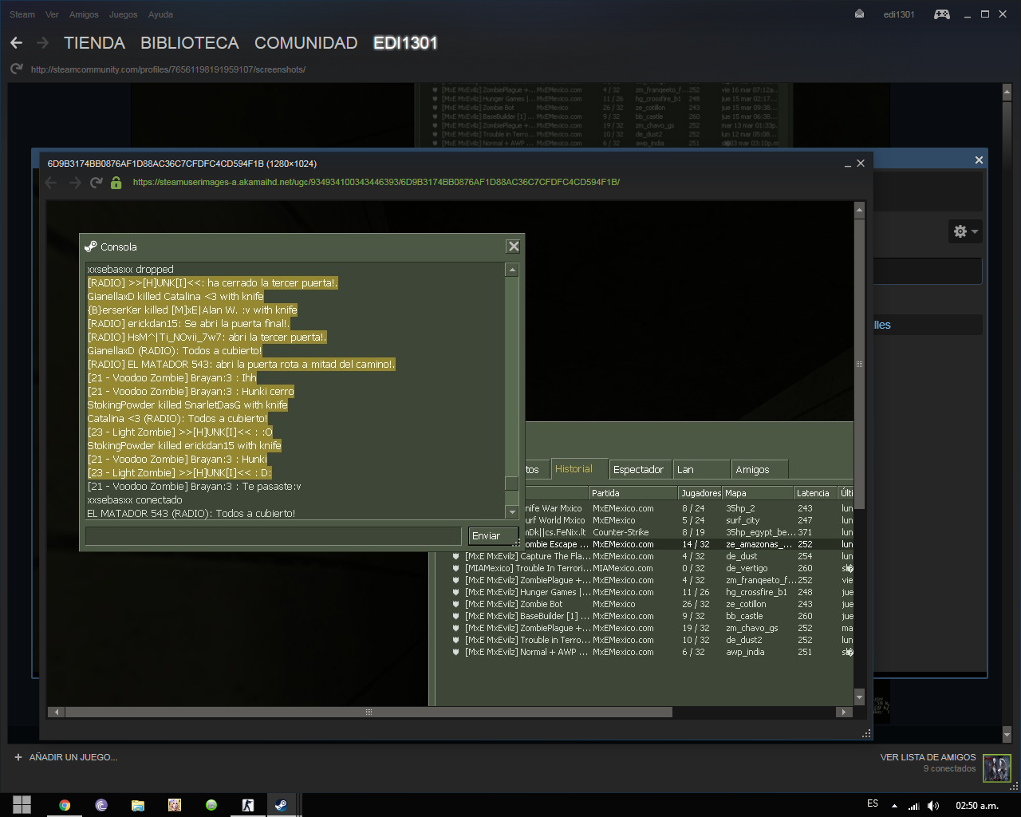Click the green circle taskbar icon

[211, 805]
